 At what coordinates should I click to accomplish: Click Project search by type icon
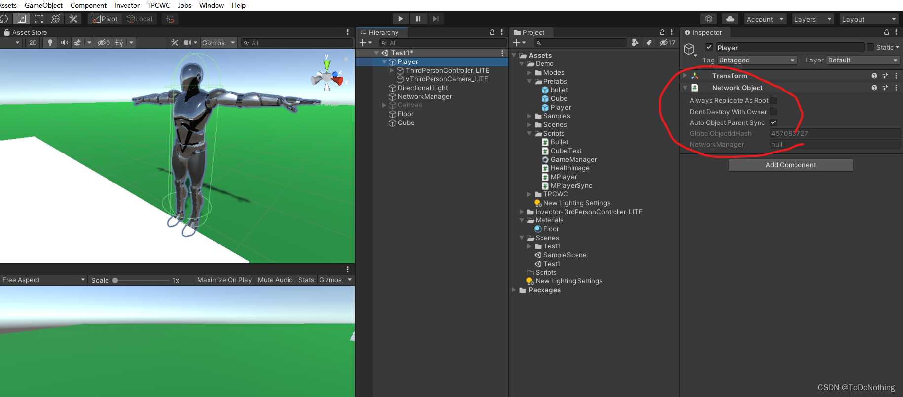pyautogui.click(x=635, y=43)
